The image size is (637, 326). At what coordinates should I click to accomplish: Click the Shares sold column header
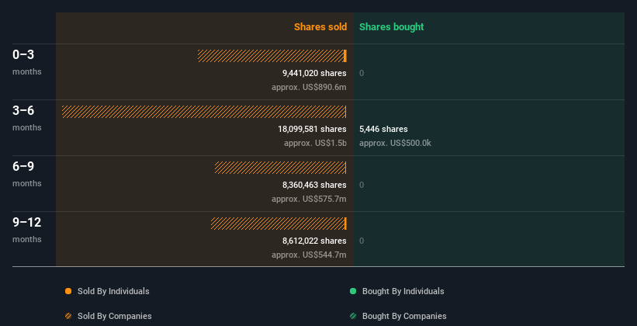320,27
